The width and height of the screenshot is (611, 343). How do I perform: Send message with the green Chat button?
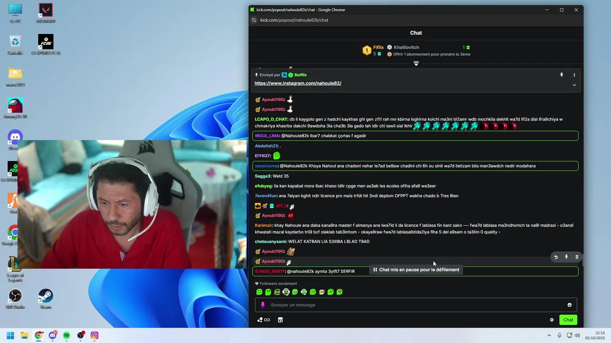pyautogui.click(x=568, y=320)
